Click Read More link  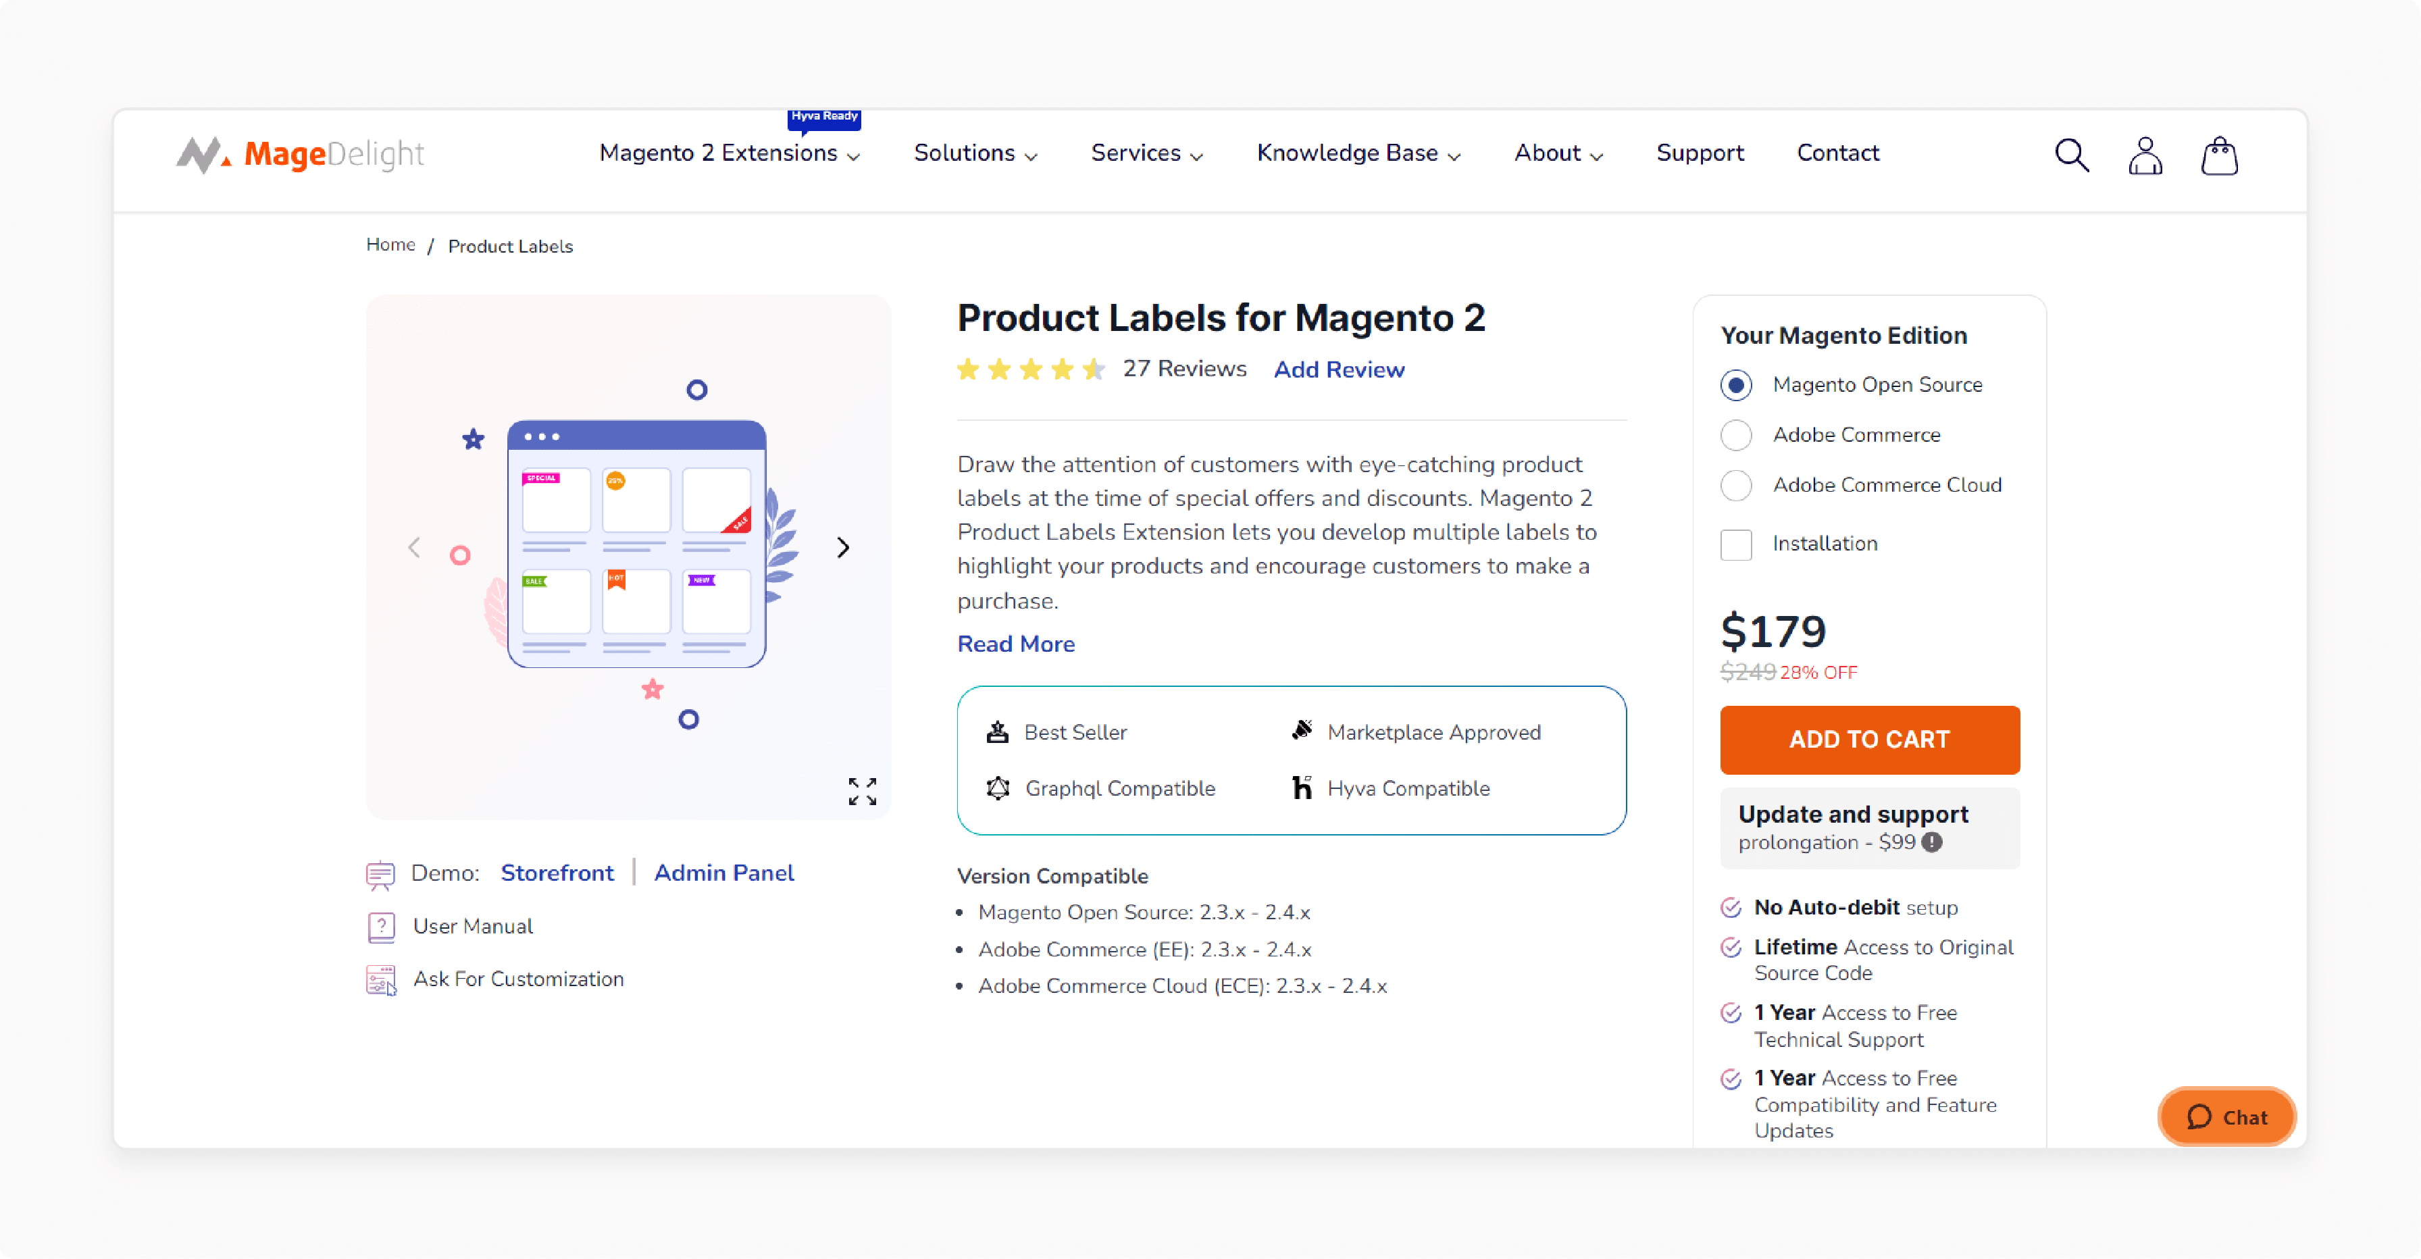coord(1015,644)
